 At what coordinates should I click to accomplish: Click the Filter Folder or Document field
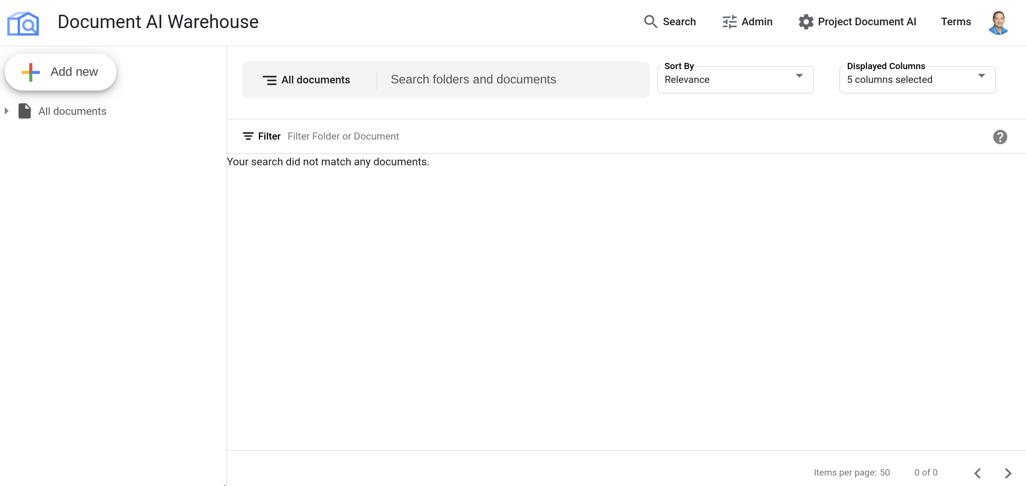(343, 136)
